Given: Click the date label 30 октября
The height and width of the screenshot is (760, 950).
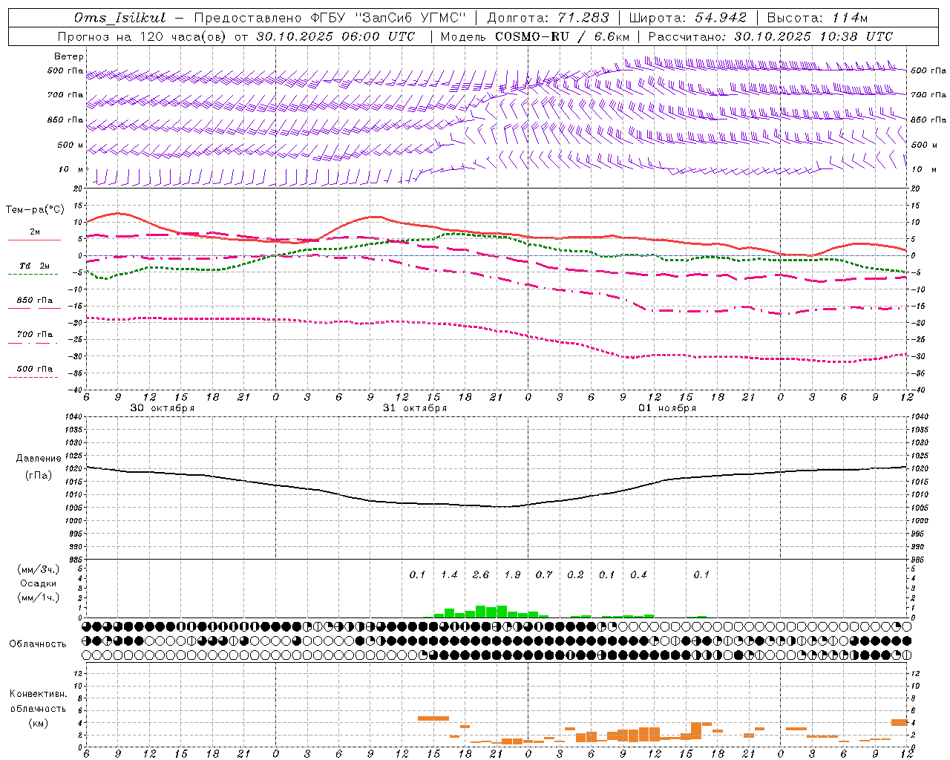Looking at the screenshot, I should [163, 408].
